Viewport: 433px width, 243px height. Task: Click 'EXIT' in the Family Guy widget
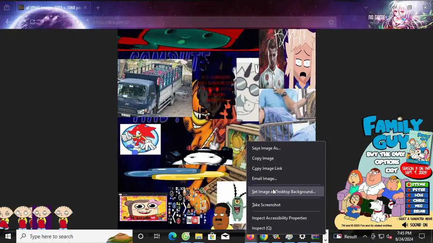[x=391, y=170]
